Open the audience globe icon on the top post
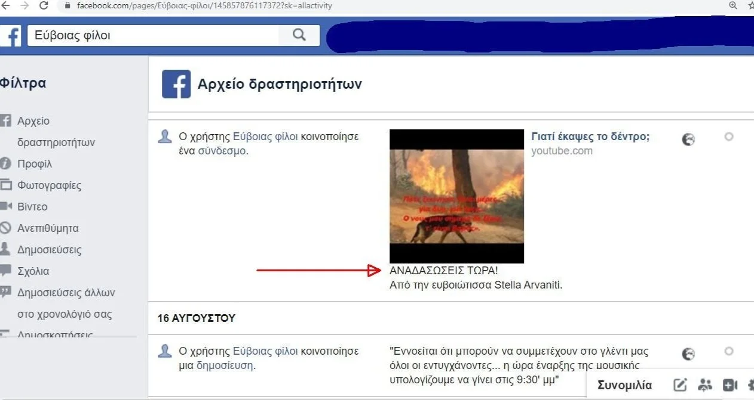754x400 pixels. [688, 139]
